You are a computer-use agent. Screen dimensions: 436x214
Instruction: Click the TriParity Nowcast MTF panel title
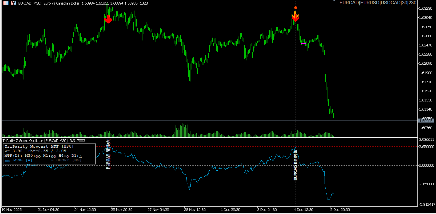39,146
